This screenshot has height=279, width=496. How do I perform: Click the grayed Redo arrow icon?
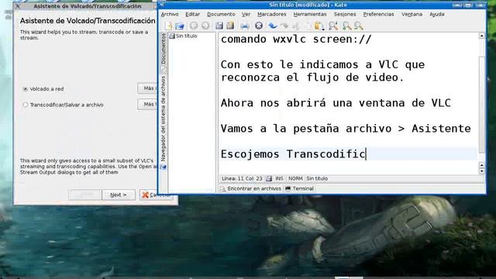tap(284, 26)
